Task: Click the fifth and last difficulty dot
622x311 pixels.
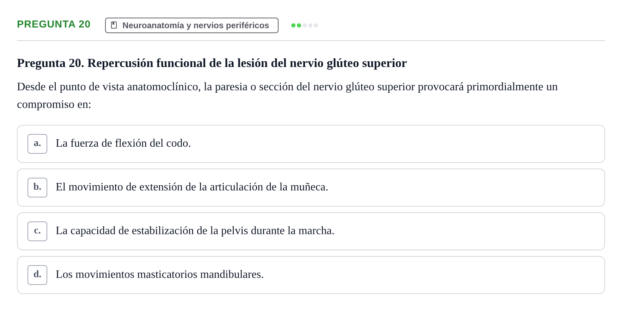Action: click(x=316, y=25)
